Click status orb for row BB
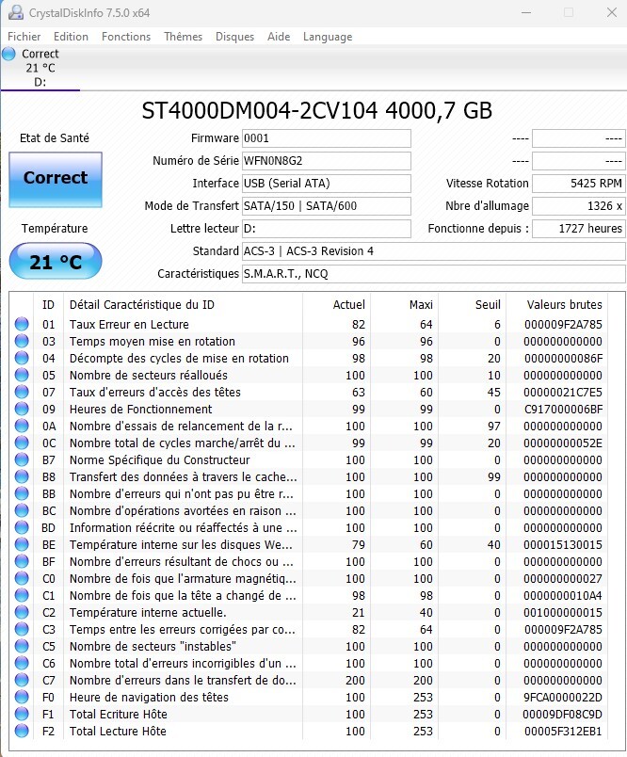 22,493
